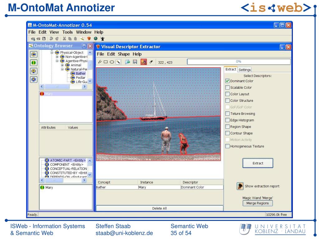Click the black wizard figure icon in main toolbar
The width and height of the screenshot is (319, 239).
(x=102, y=39)
